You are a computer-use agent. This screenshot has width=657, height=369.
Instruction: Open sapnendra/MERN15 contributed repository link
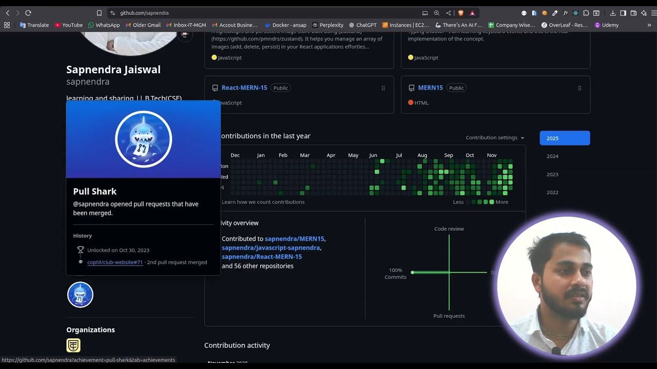(294, 239)
